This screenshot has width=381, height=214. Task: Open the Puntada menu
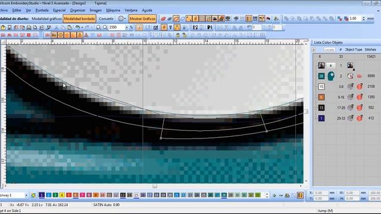tap(42, 10)
